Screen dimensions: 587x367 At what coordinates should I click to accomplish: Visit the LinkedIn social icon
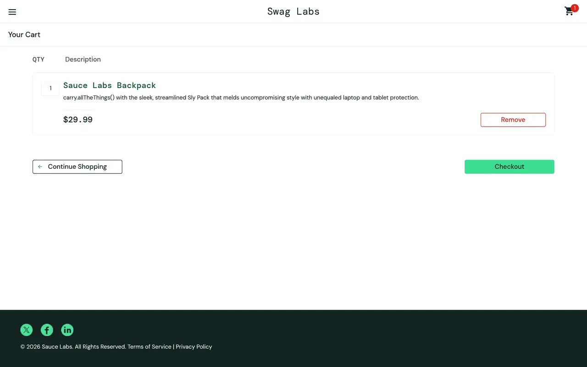[x=67, y=330]
